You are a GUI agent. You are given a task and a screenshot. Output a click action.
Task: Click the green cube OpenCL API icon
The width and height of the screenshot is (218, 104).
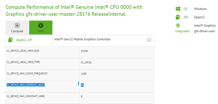(10, 40)
